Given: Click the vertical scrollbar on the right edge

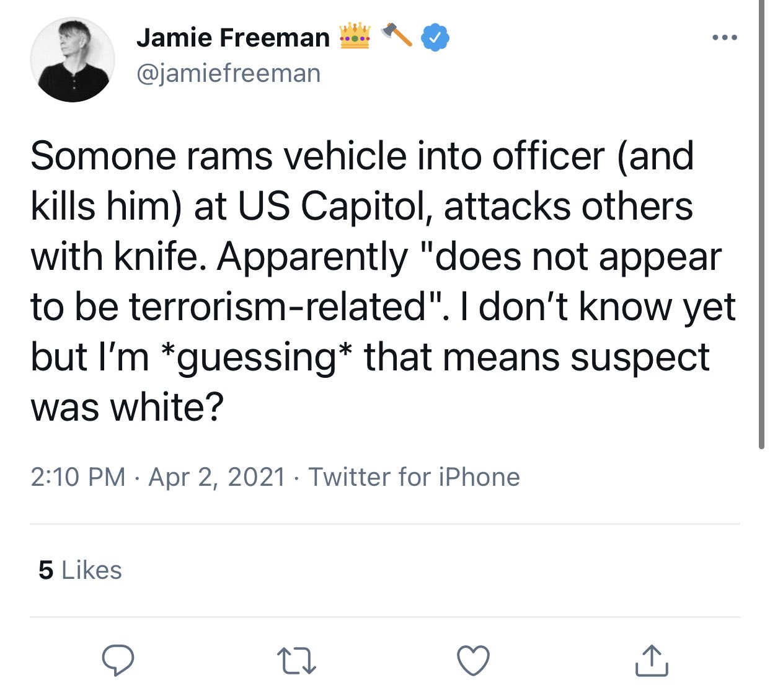Looking at the screenshot, I should tap(761, 223).
